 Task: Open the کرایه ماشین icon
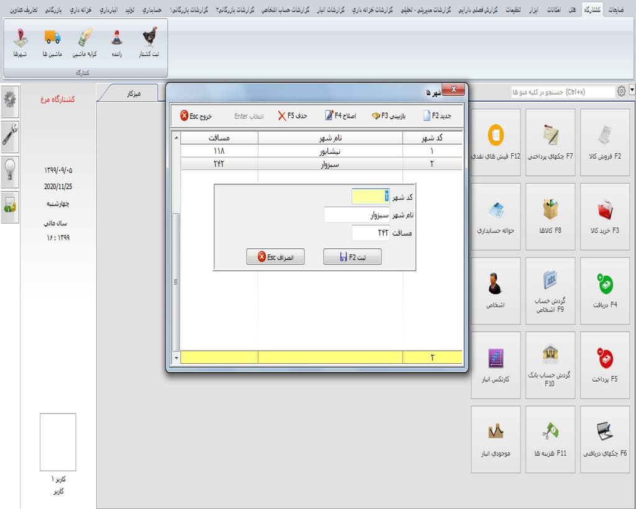tap(84, 42)
